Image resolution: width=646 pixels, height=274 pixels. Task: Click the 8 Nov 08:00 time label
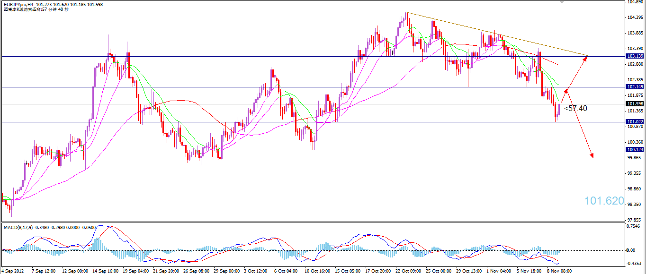[x=559, y=271]
